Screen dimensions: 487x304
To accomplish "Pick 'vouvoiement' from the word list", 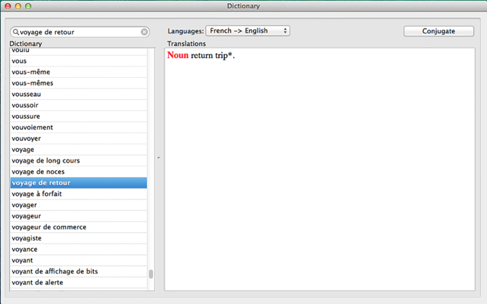I will [79, 128].
